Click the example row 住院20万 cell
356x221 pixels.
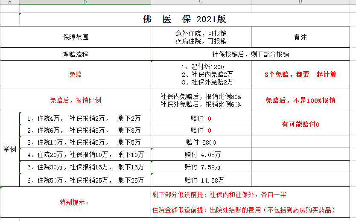tap(85, 154)
